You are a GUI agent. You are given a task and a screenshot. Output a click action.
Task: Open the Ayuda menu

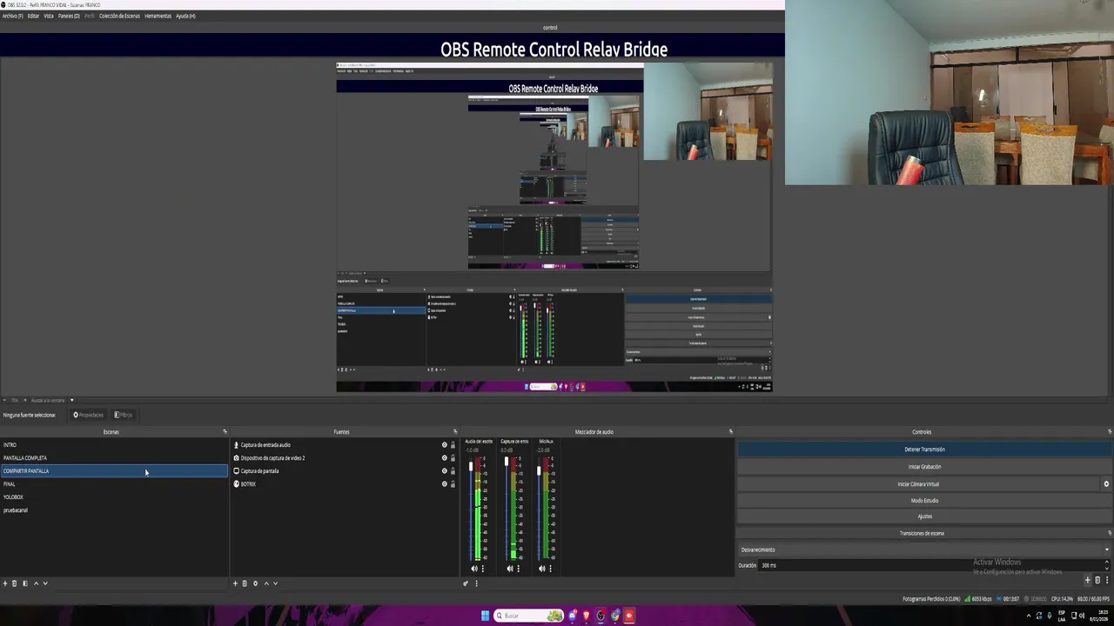point(185,16)
